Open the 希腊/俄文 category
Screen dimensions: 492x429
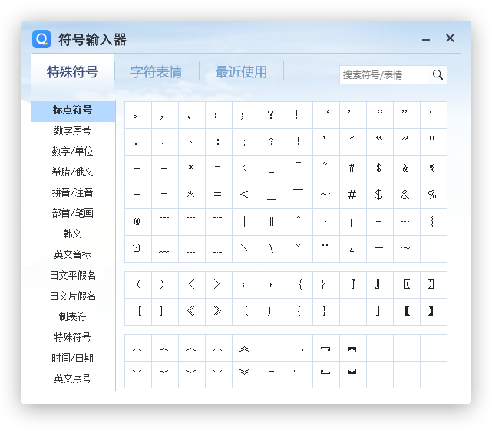[73, 172]
